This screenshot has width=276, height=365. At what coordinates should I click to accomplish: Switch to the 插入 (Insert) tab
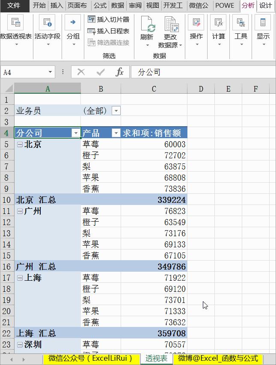[57, 6]
